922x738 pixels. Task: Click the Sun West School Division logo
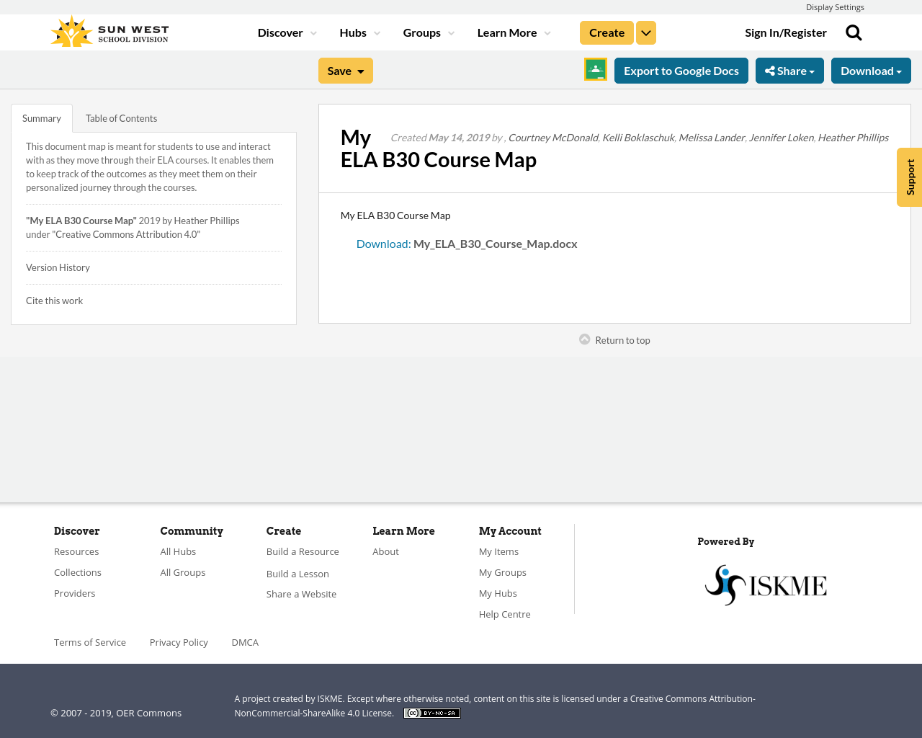(x=109, y=31)
